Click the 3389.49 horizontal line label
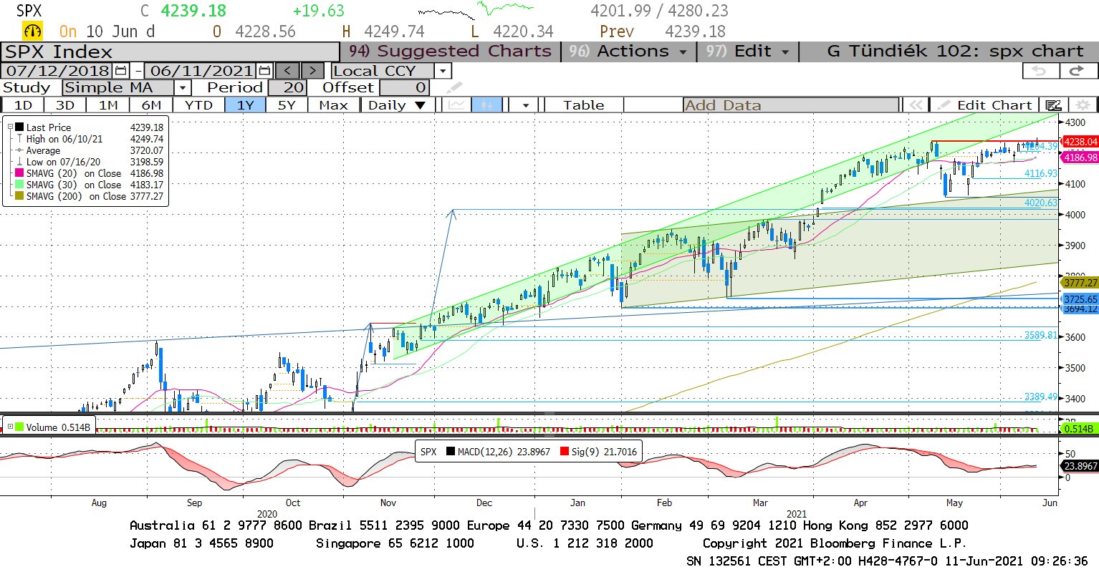The height and width of the screenshot is (582, 1099). (1040, 397)
